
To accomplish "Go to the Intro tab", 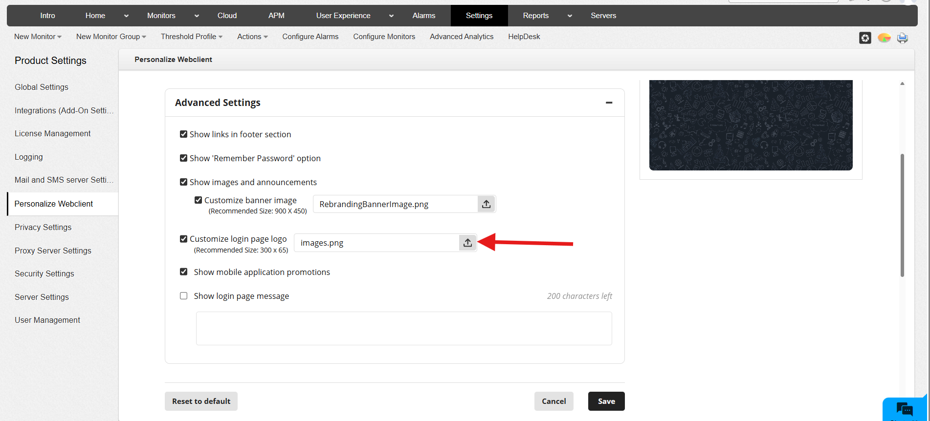I will tap(47, 16).
